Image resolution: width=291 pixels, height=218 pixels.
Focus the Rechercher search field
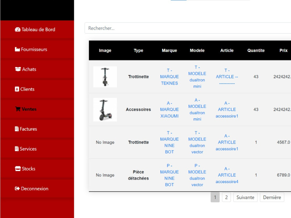tap(188, 28)
